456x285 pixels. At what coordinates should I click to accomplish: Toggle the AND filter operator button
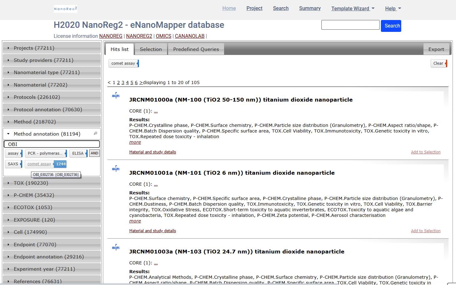point(95,153)
